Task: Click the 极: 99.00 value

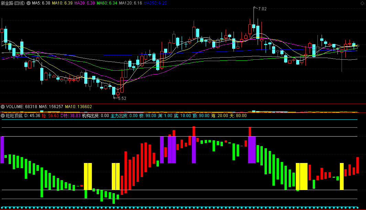Action: tap(148, 116)
